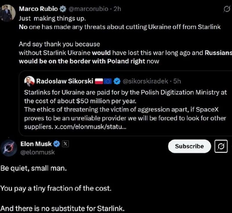232x213 pixels.
Task: Click the verified badge beside Marco Rubio
Action: [63, 9]
